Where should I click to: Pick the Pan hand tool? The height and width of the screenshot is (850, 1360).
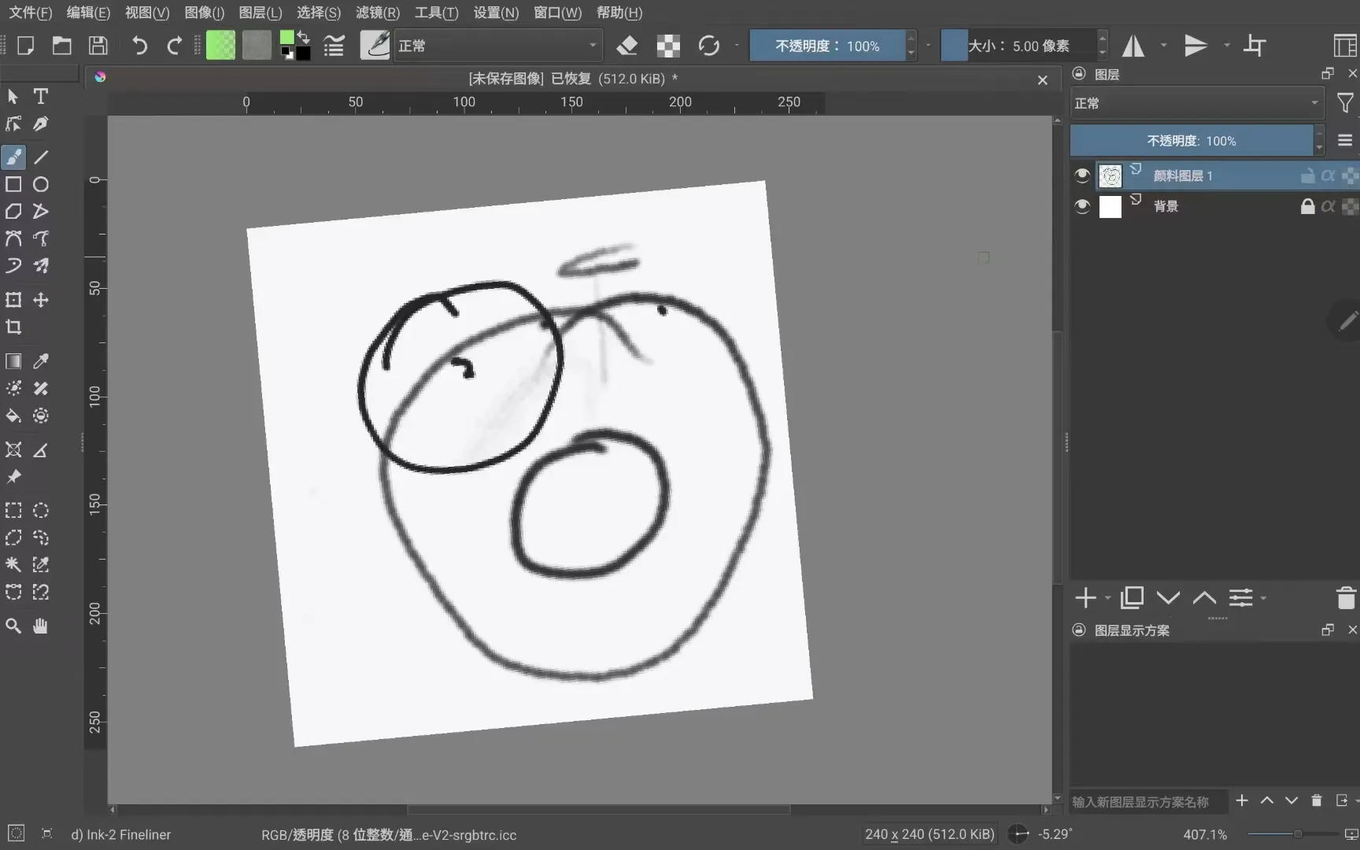pyautogui.click(x=41, y=626)
